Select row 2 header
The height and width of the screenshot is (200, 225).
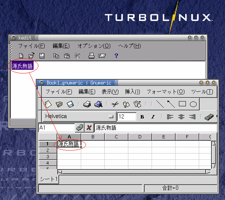click(x=48, y=150)
